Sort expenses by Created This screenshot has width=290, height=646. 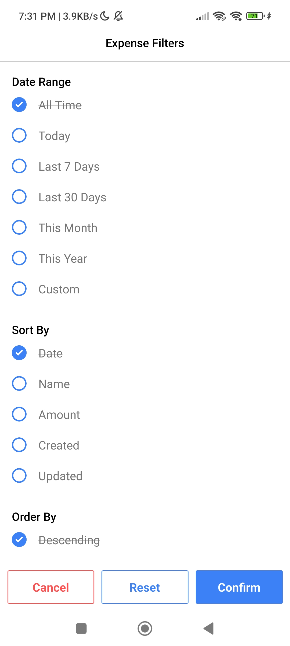pos(19,445)
